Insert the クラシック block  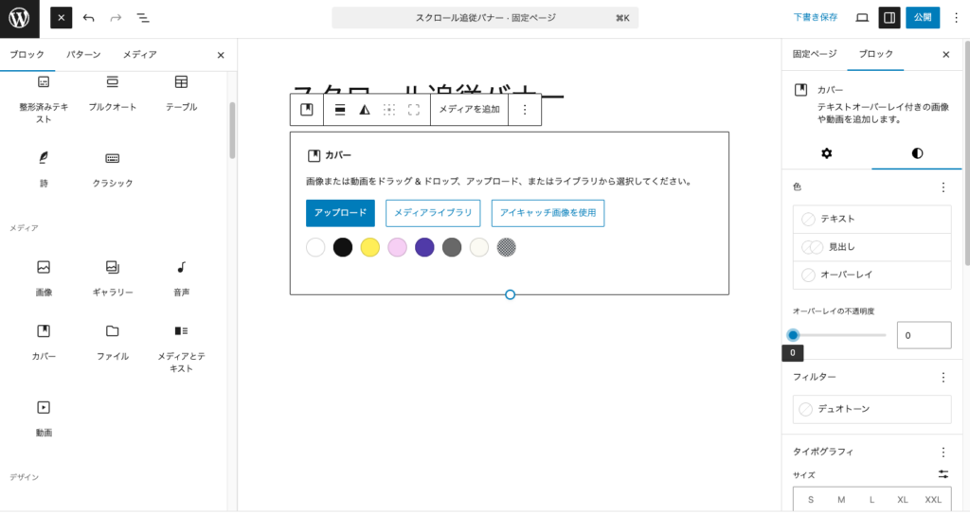(x=112, y=169)
